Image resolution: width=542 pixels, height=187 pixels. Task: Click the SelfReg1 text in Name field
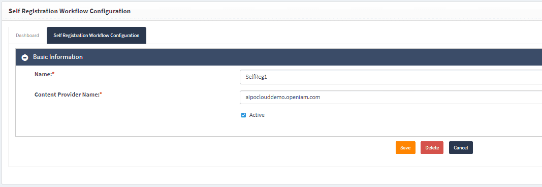[x=257, y=77]
